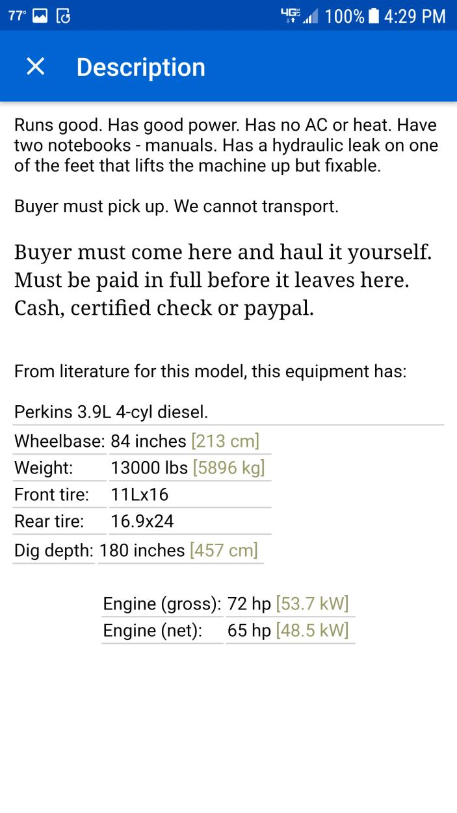The width and height of the screenshot is (457, 813).
Task: Tap the Front tire value 11Lx16
Action: (140, 494)
